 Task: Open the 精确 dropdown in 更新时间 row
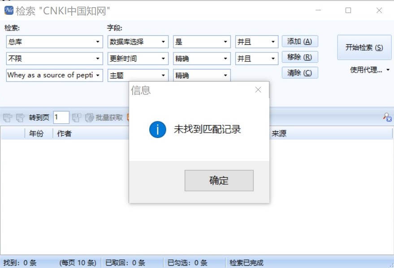(225, 59)
